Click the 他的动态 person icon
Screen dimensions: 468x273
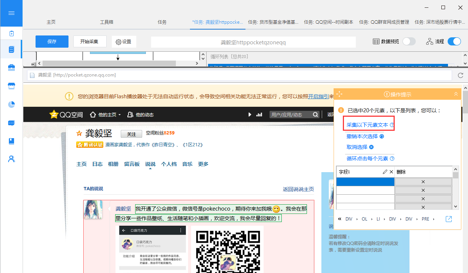point(130,115)
